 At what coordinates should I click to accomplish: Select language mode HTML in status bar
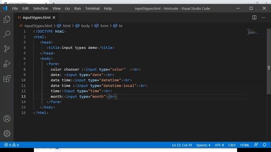point(245,145)
